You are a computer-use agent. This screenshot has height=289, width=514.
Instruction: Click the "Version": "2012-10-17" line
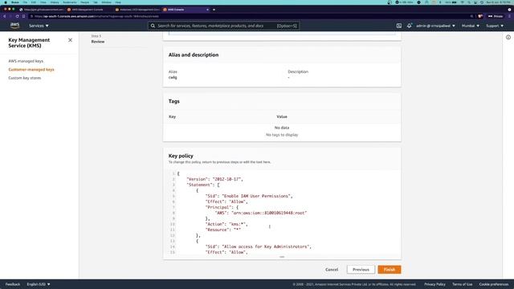[214, 179]
